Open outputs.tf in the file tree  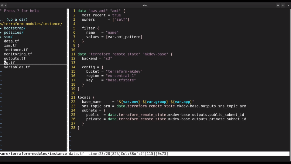(x=15, y=58)
